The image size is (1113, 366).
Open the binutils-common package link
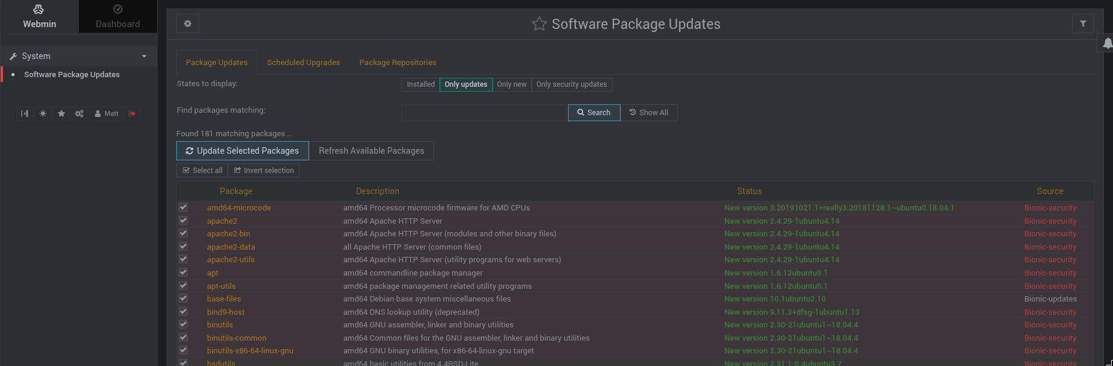pos(237,338)
